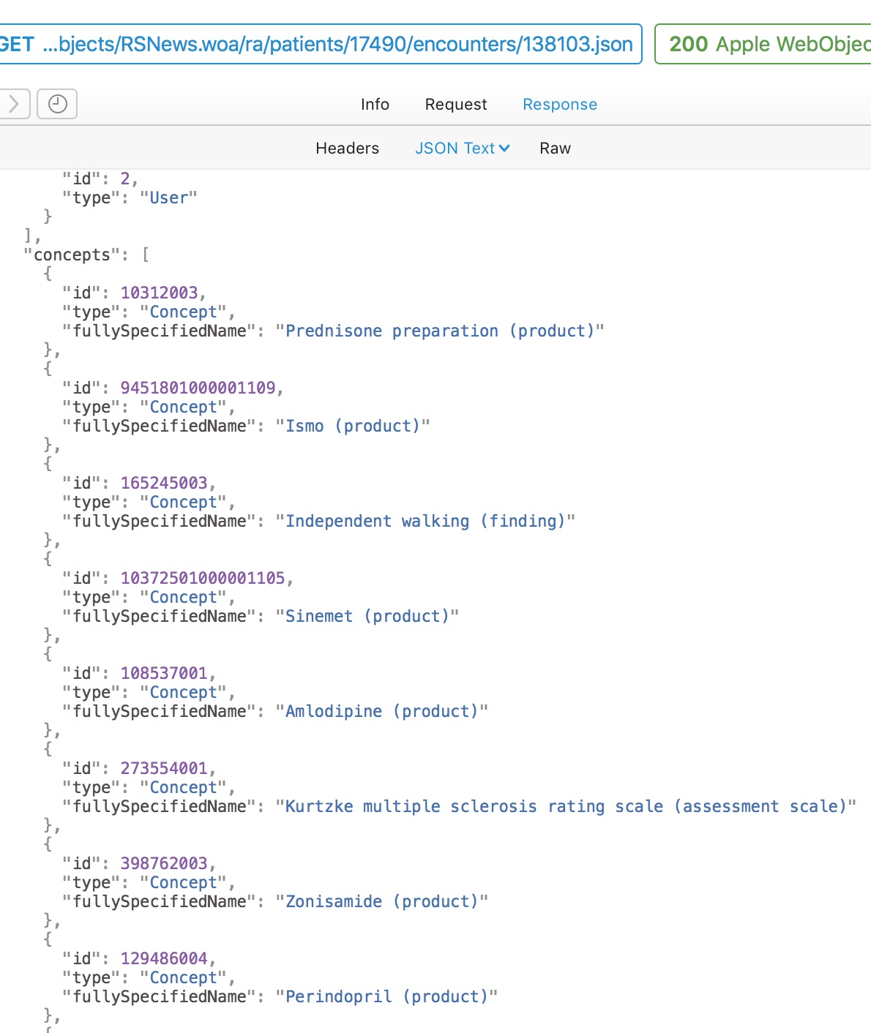The image size is (871, 1033).
Task: Click the id number 165245003
Action: 164,484
